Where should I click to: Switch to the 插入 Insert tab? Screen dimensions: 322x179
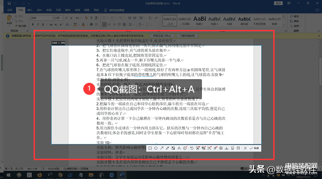click(30, 10)
